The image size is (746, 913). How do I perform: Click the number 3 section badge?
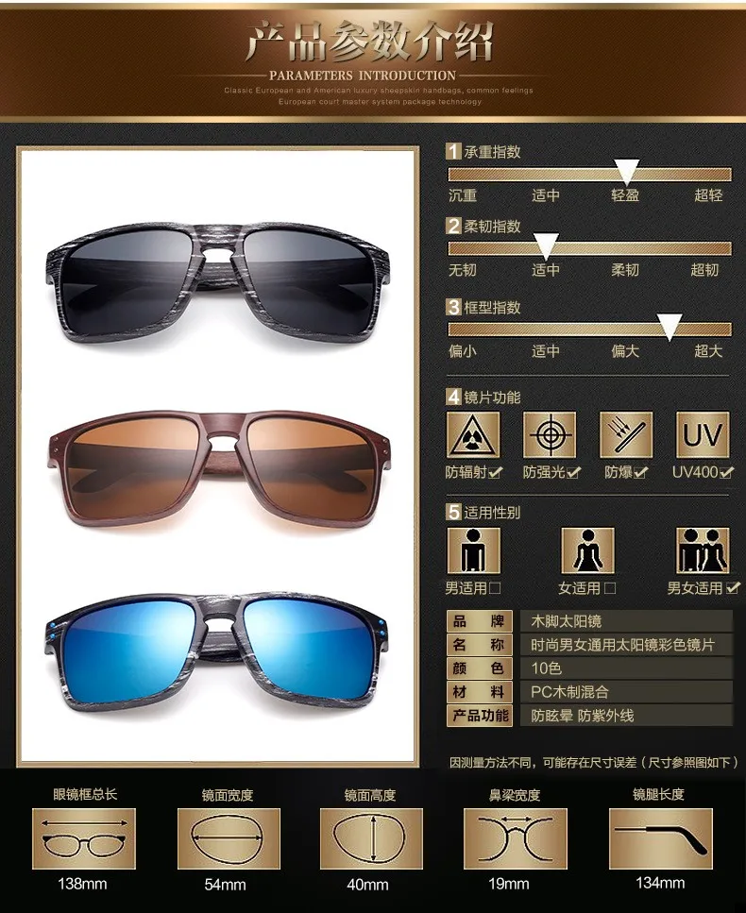point(453,307)
